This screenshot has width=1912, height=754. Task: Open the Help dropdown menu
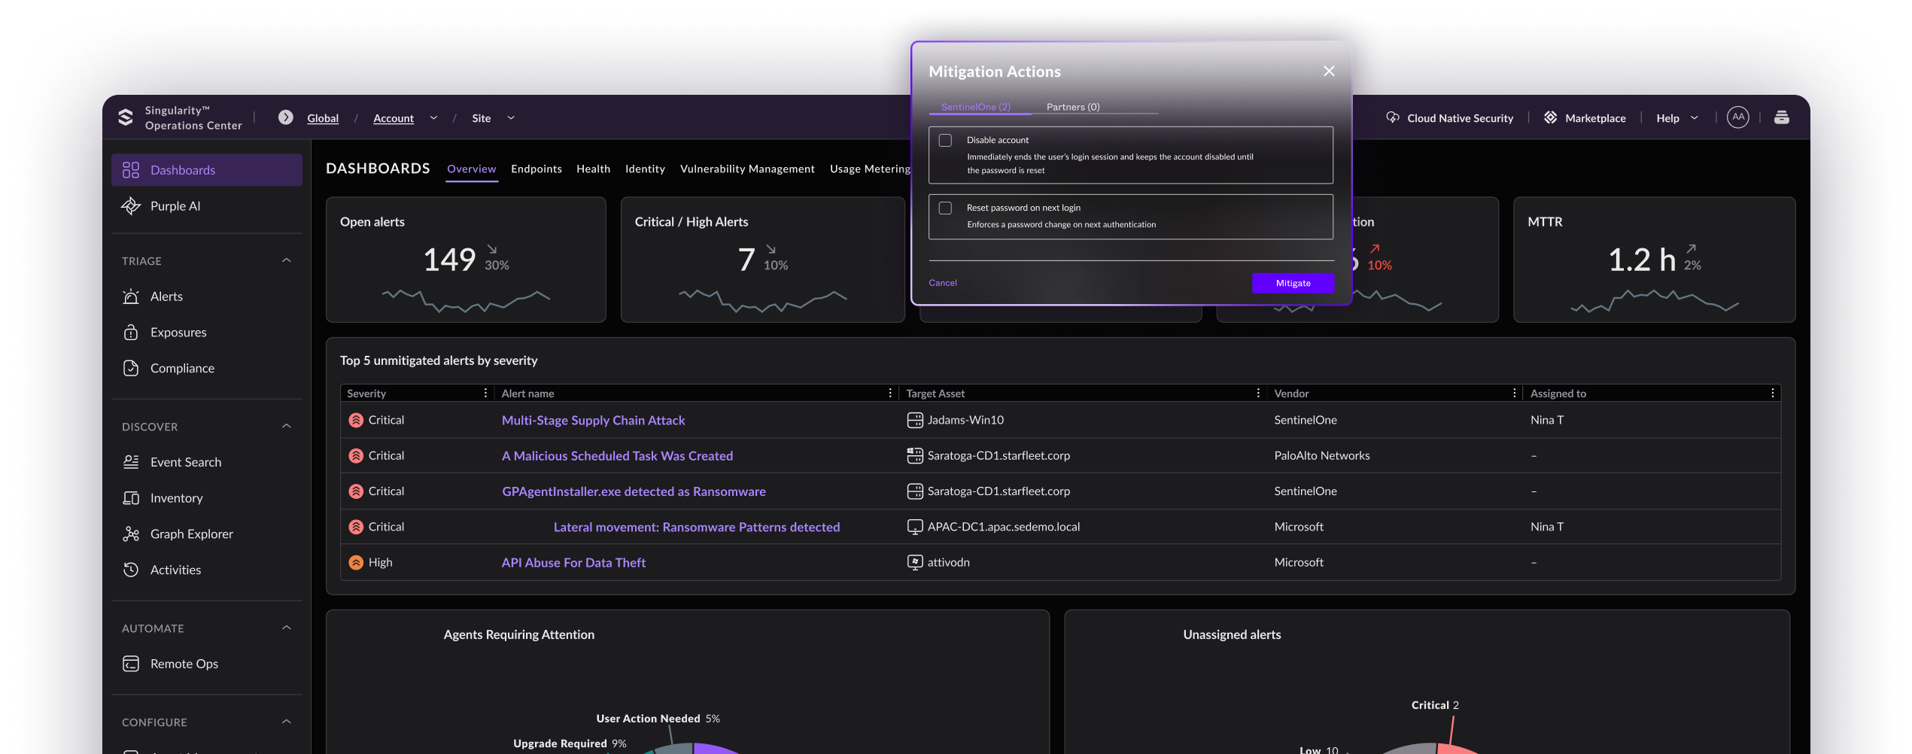click(x=1677, y=118)
